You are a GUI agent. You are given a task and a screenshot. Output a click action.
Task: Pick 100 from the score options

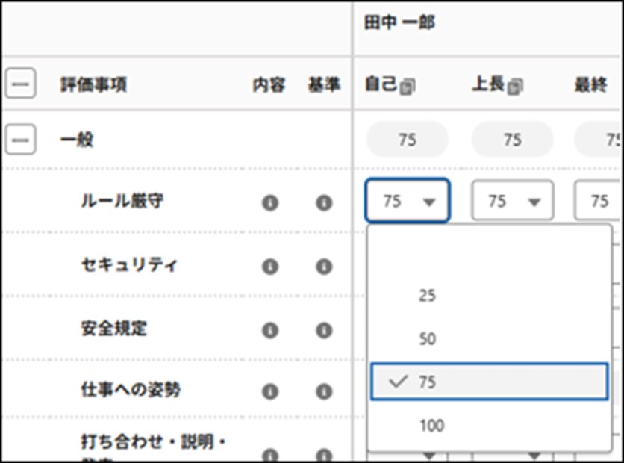point(490,426)
